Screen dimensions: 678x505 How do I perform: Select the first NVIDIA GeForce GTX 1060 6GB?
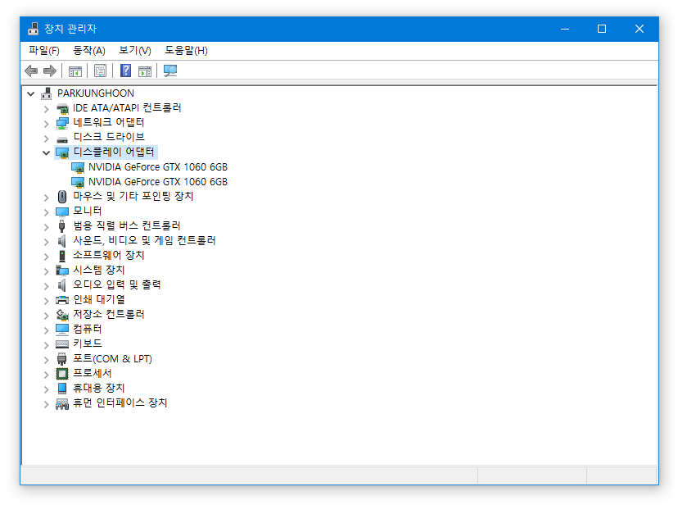(x=157, y=167)
